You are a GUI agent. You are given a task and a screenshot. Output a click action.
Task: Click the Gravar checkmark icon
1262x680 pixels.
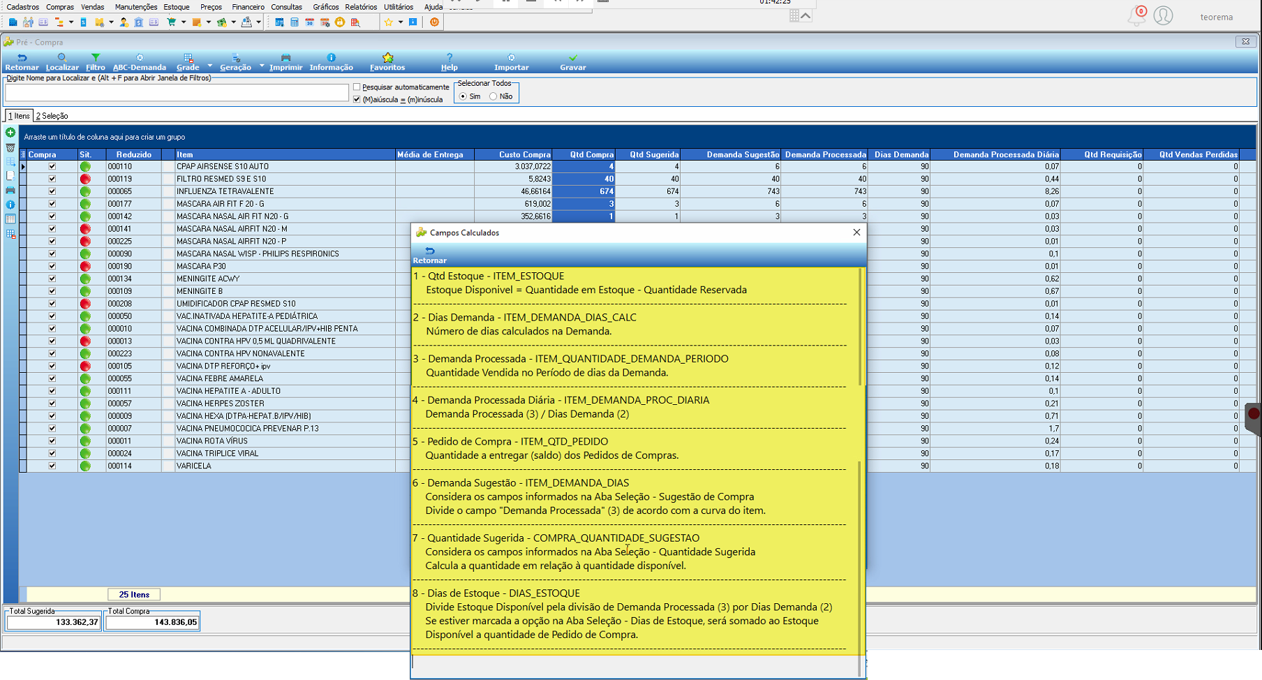tap(573, 58)
